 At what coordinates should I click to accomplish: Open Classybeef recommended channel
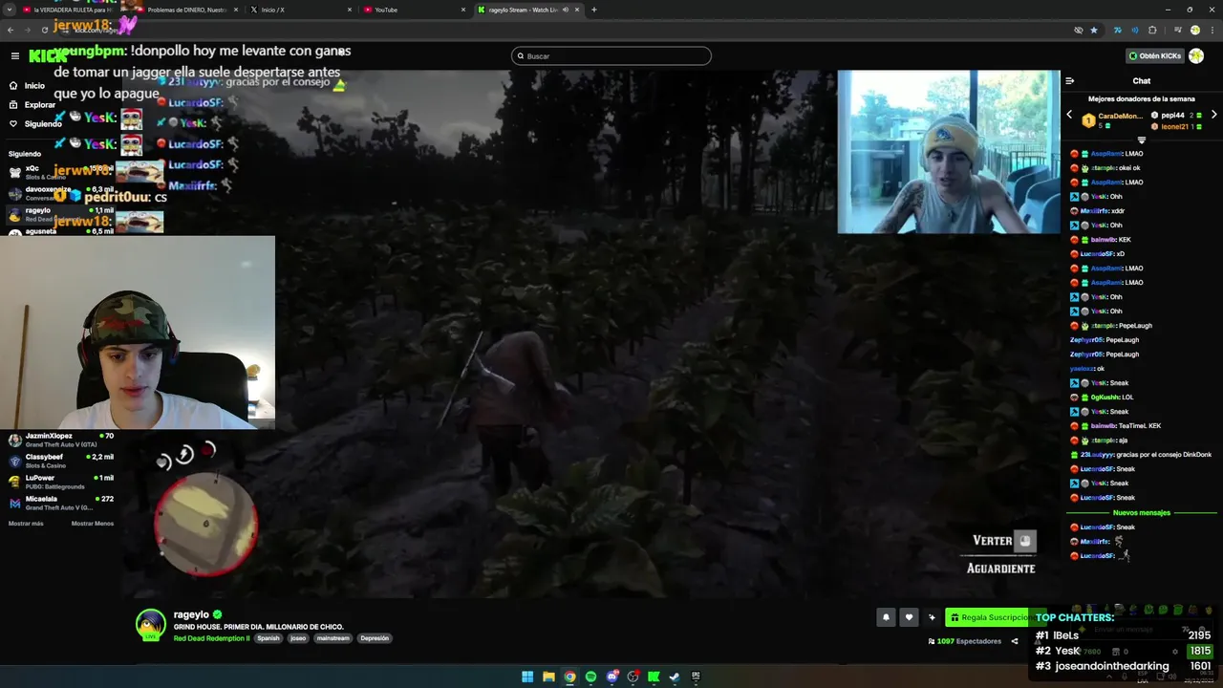(61, 461)
